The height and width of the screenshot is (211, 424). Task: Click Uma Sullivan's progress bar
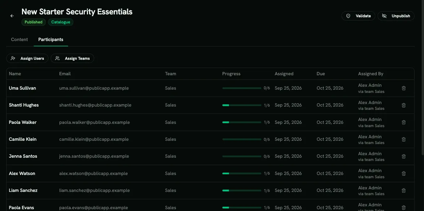tap(242, 88)
